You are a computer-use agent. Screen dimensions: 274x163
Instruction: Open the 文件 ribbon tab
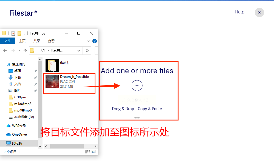point(7,41)
